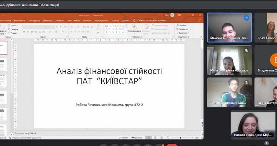Switch to normal view in status bar
The image size is (277, 146).
(x=148, y=138)
